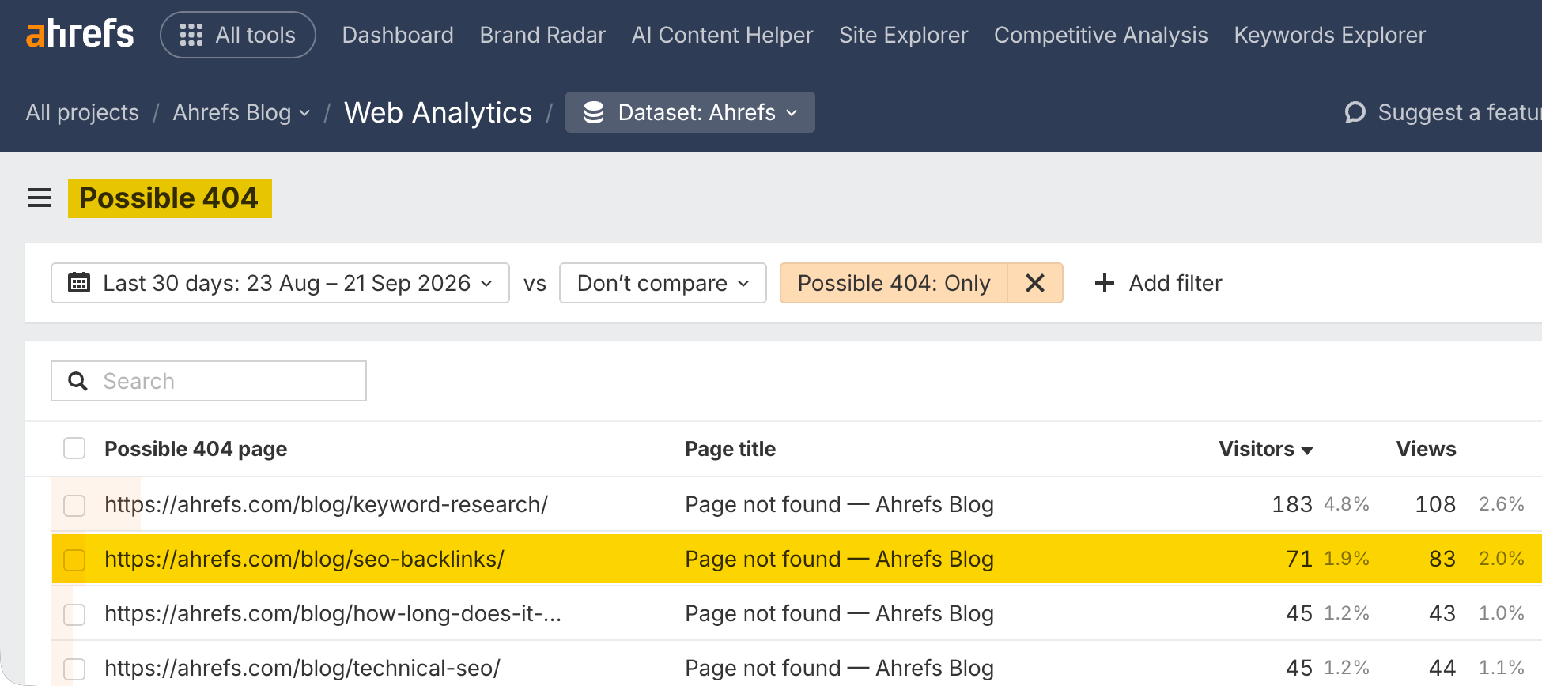Image resolution: width=1542 pixels, height=686 pixels.
Task: Select the how-long-does-it row checkbox
Action: point(74,614)
